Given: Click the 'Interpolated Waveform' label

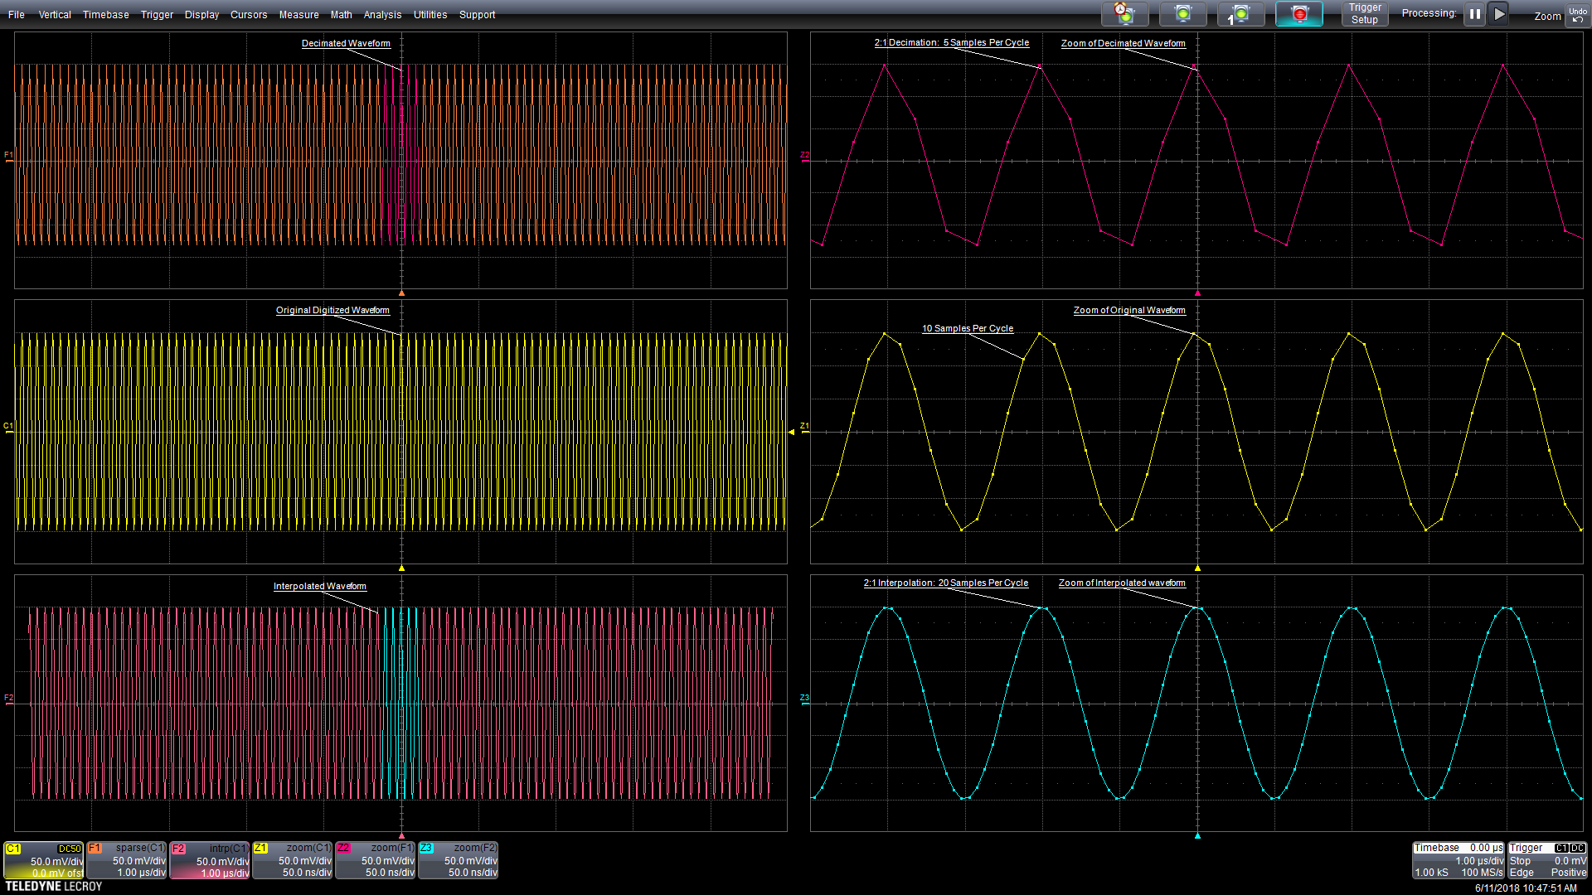Looking at the screenshot, I should (320, 586).
